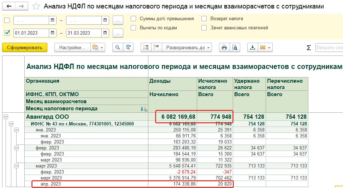Collapse the февр. 2023 settlement month group
The image size is (343, 188).
16,148
